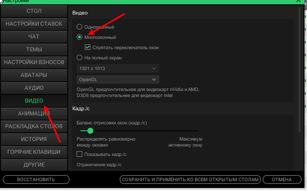This screenshot has width=307, height=191.
Task: Switch to ГОРЯЧИЕ КЛАВИШИ section
Action: pyautogui.click(x=34, y=152)
